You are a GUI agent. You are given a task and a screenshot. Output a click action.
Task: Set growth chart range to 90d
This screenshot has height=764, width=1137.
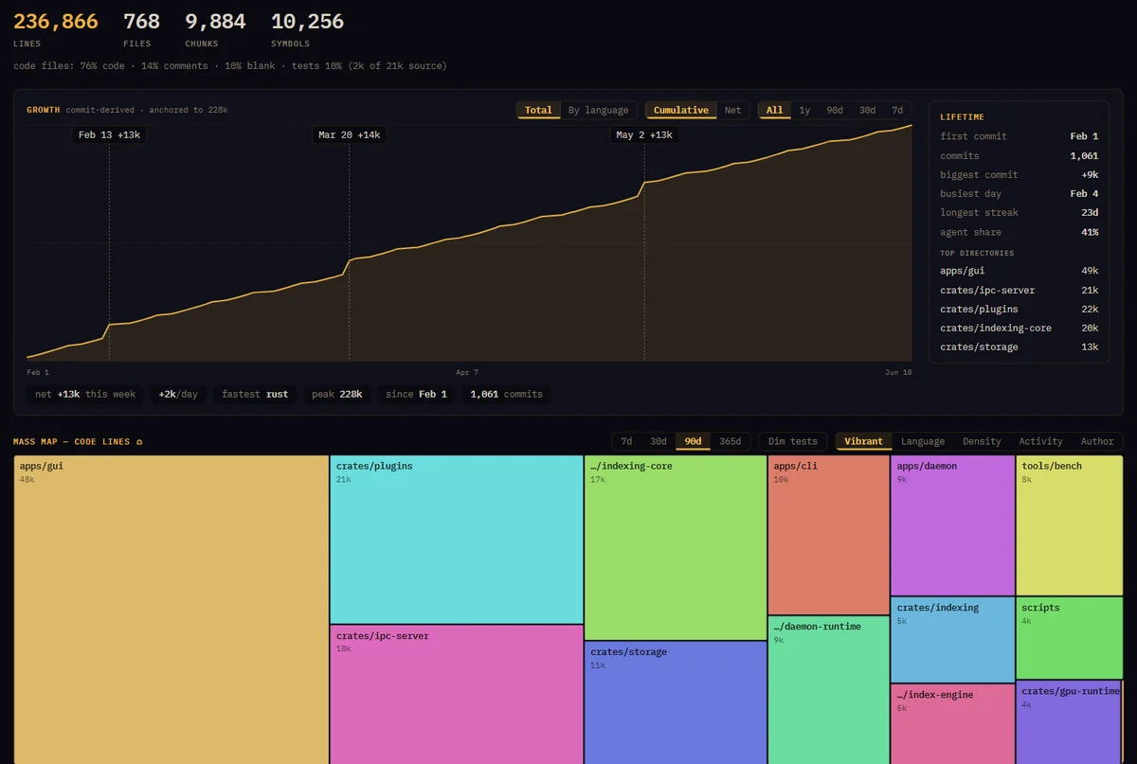click(x=835, y=111)
